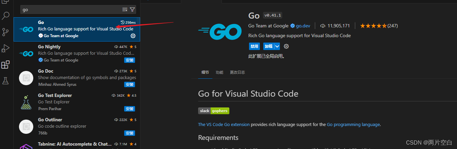
Task: Click the Minhaz Ahmed Syrus publisher text
Action: pos(57,84)
